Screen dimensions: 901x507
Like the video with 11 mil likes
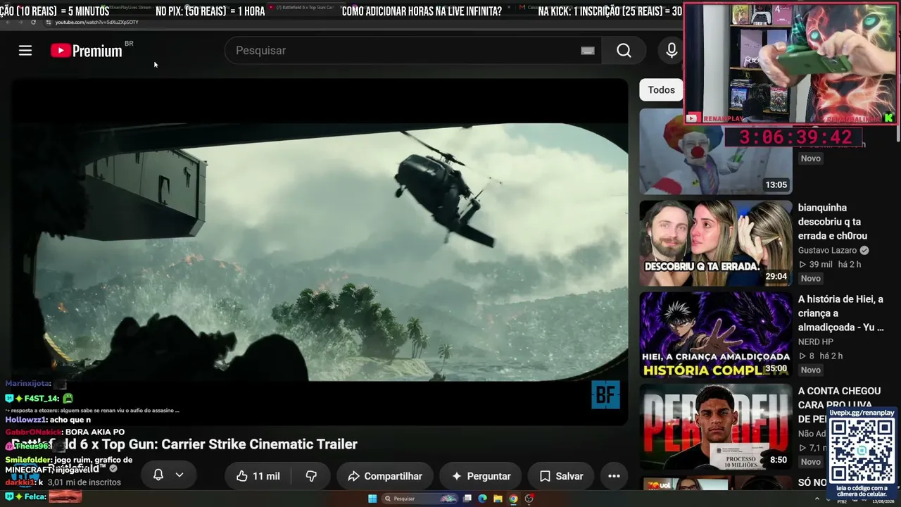(258, 476)
